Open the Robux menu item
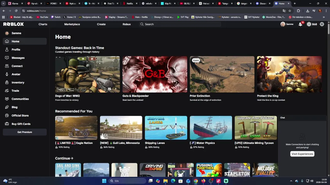 127,24
